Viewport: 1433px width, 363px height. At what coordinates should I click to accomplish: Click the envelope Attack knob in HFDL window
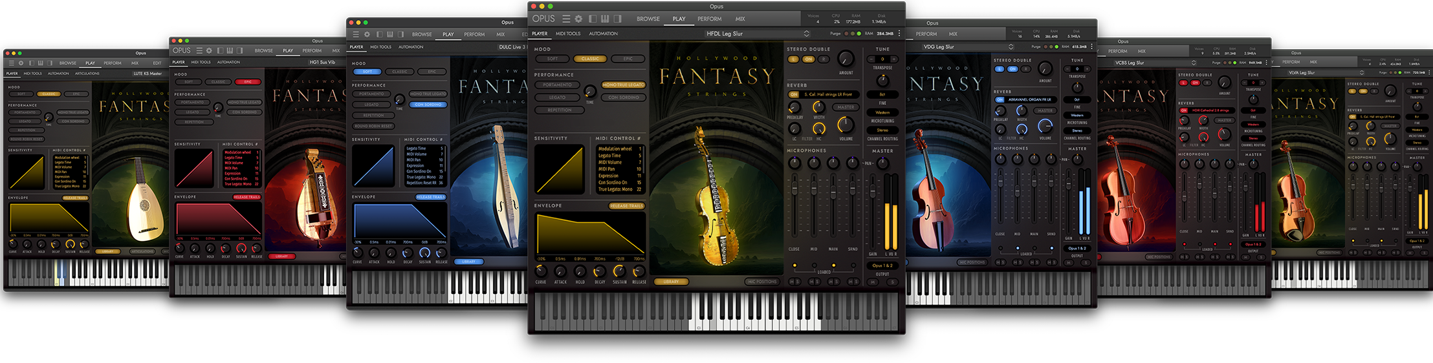560,271
